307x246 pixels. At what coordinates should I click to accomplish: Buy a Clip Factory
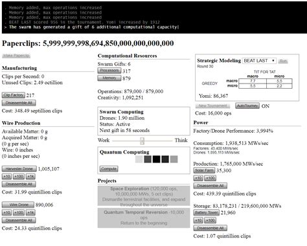pos(14,95)
